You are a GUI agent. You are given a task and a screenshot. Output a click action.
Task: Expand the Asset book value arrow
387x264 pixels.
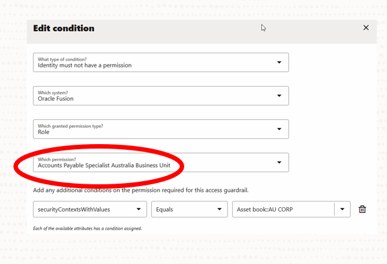tap(342, 209)
